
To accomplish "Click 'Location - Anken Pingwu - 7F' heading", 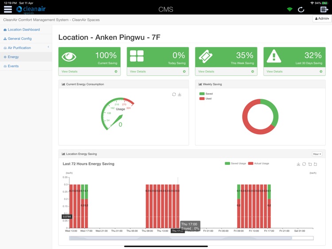I will click(109, 37).
